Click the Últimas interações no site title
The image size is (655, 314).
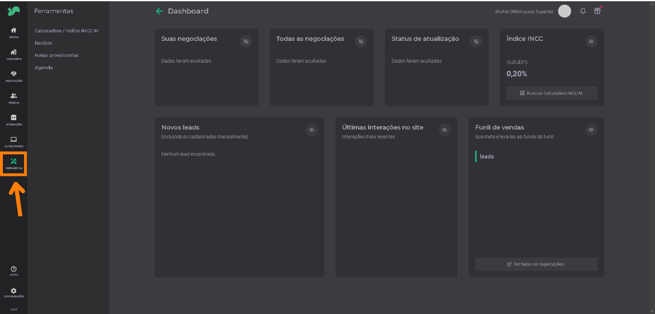click(x=383, y=127)
